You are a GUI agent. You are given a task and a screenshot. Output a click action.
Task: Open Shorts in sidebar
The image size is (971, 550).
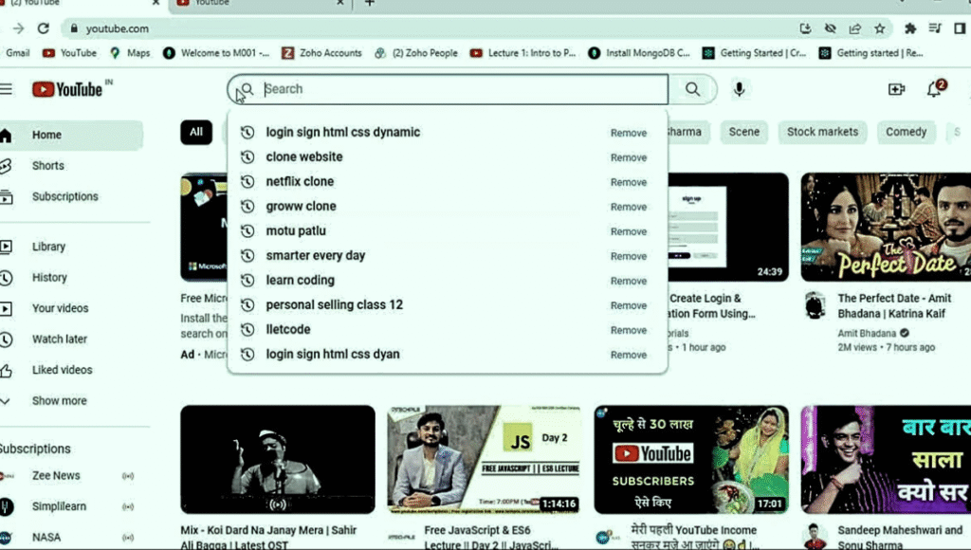48,166
